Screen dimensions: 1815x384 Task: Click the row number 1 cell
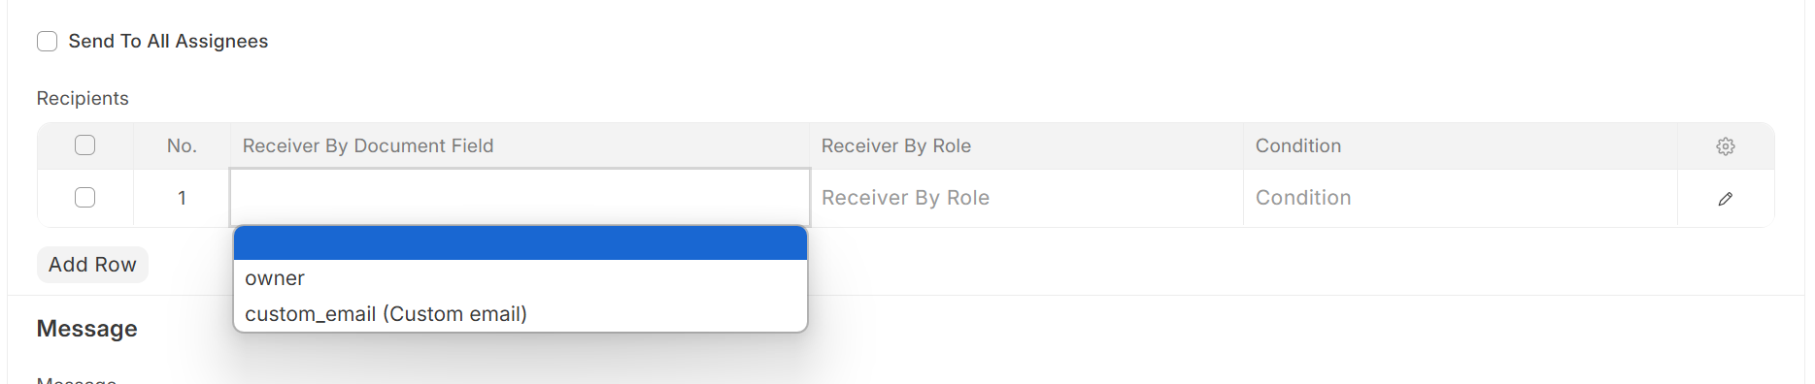[x=182, y=198]
